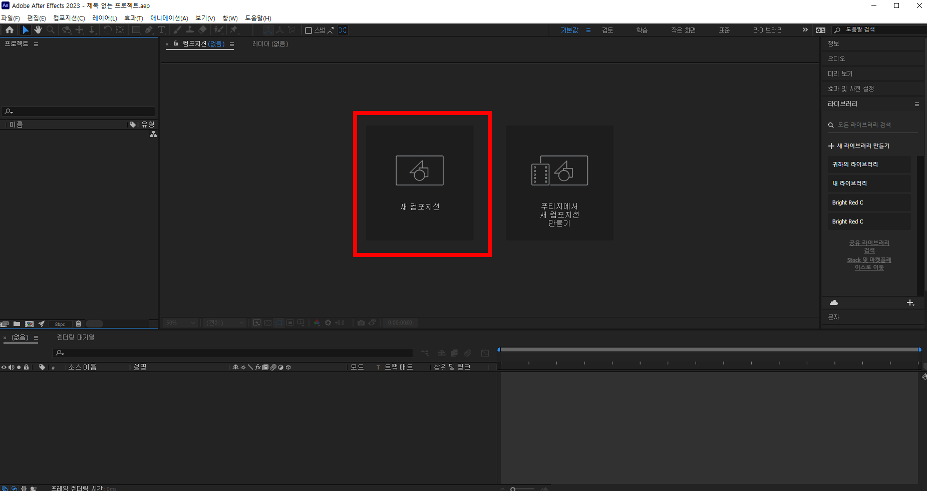Expand the workspace overflow chevrons
Screen dimensions: 927x491
[x=805, y=30]
